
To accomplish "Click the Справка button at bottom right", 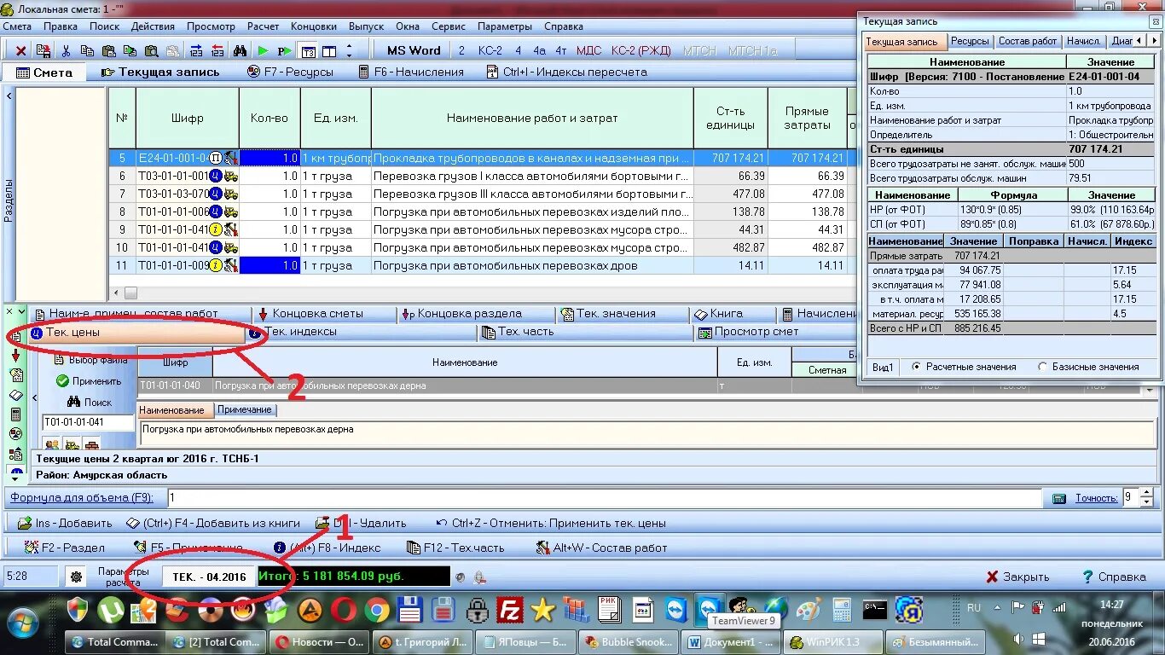I will pyautogui.click(x=1114, y=577).
